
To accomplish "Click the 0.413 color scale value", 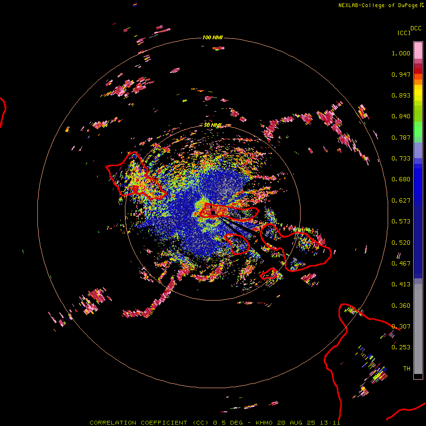I will (401, 284).
